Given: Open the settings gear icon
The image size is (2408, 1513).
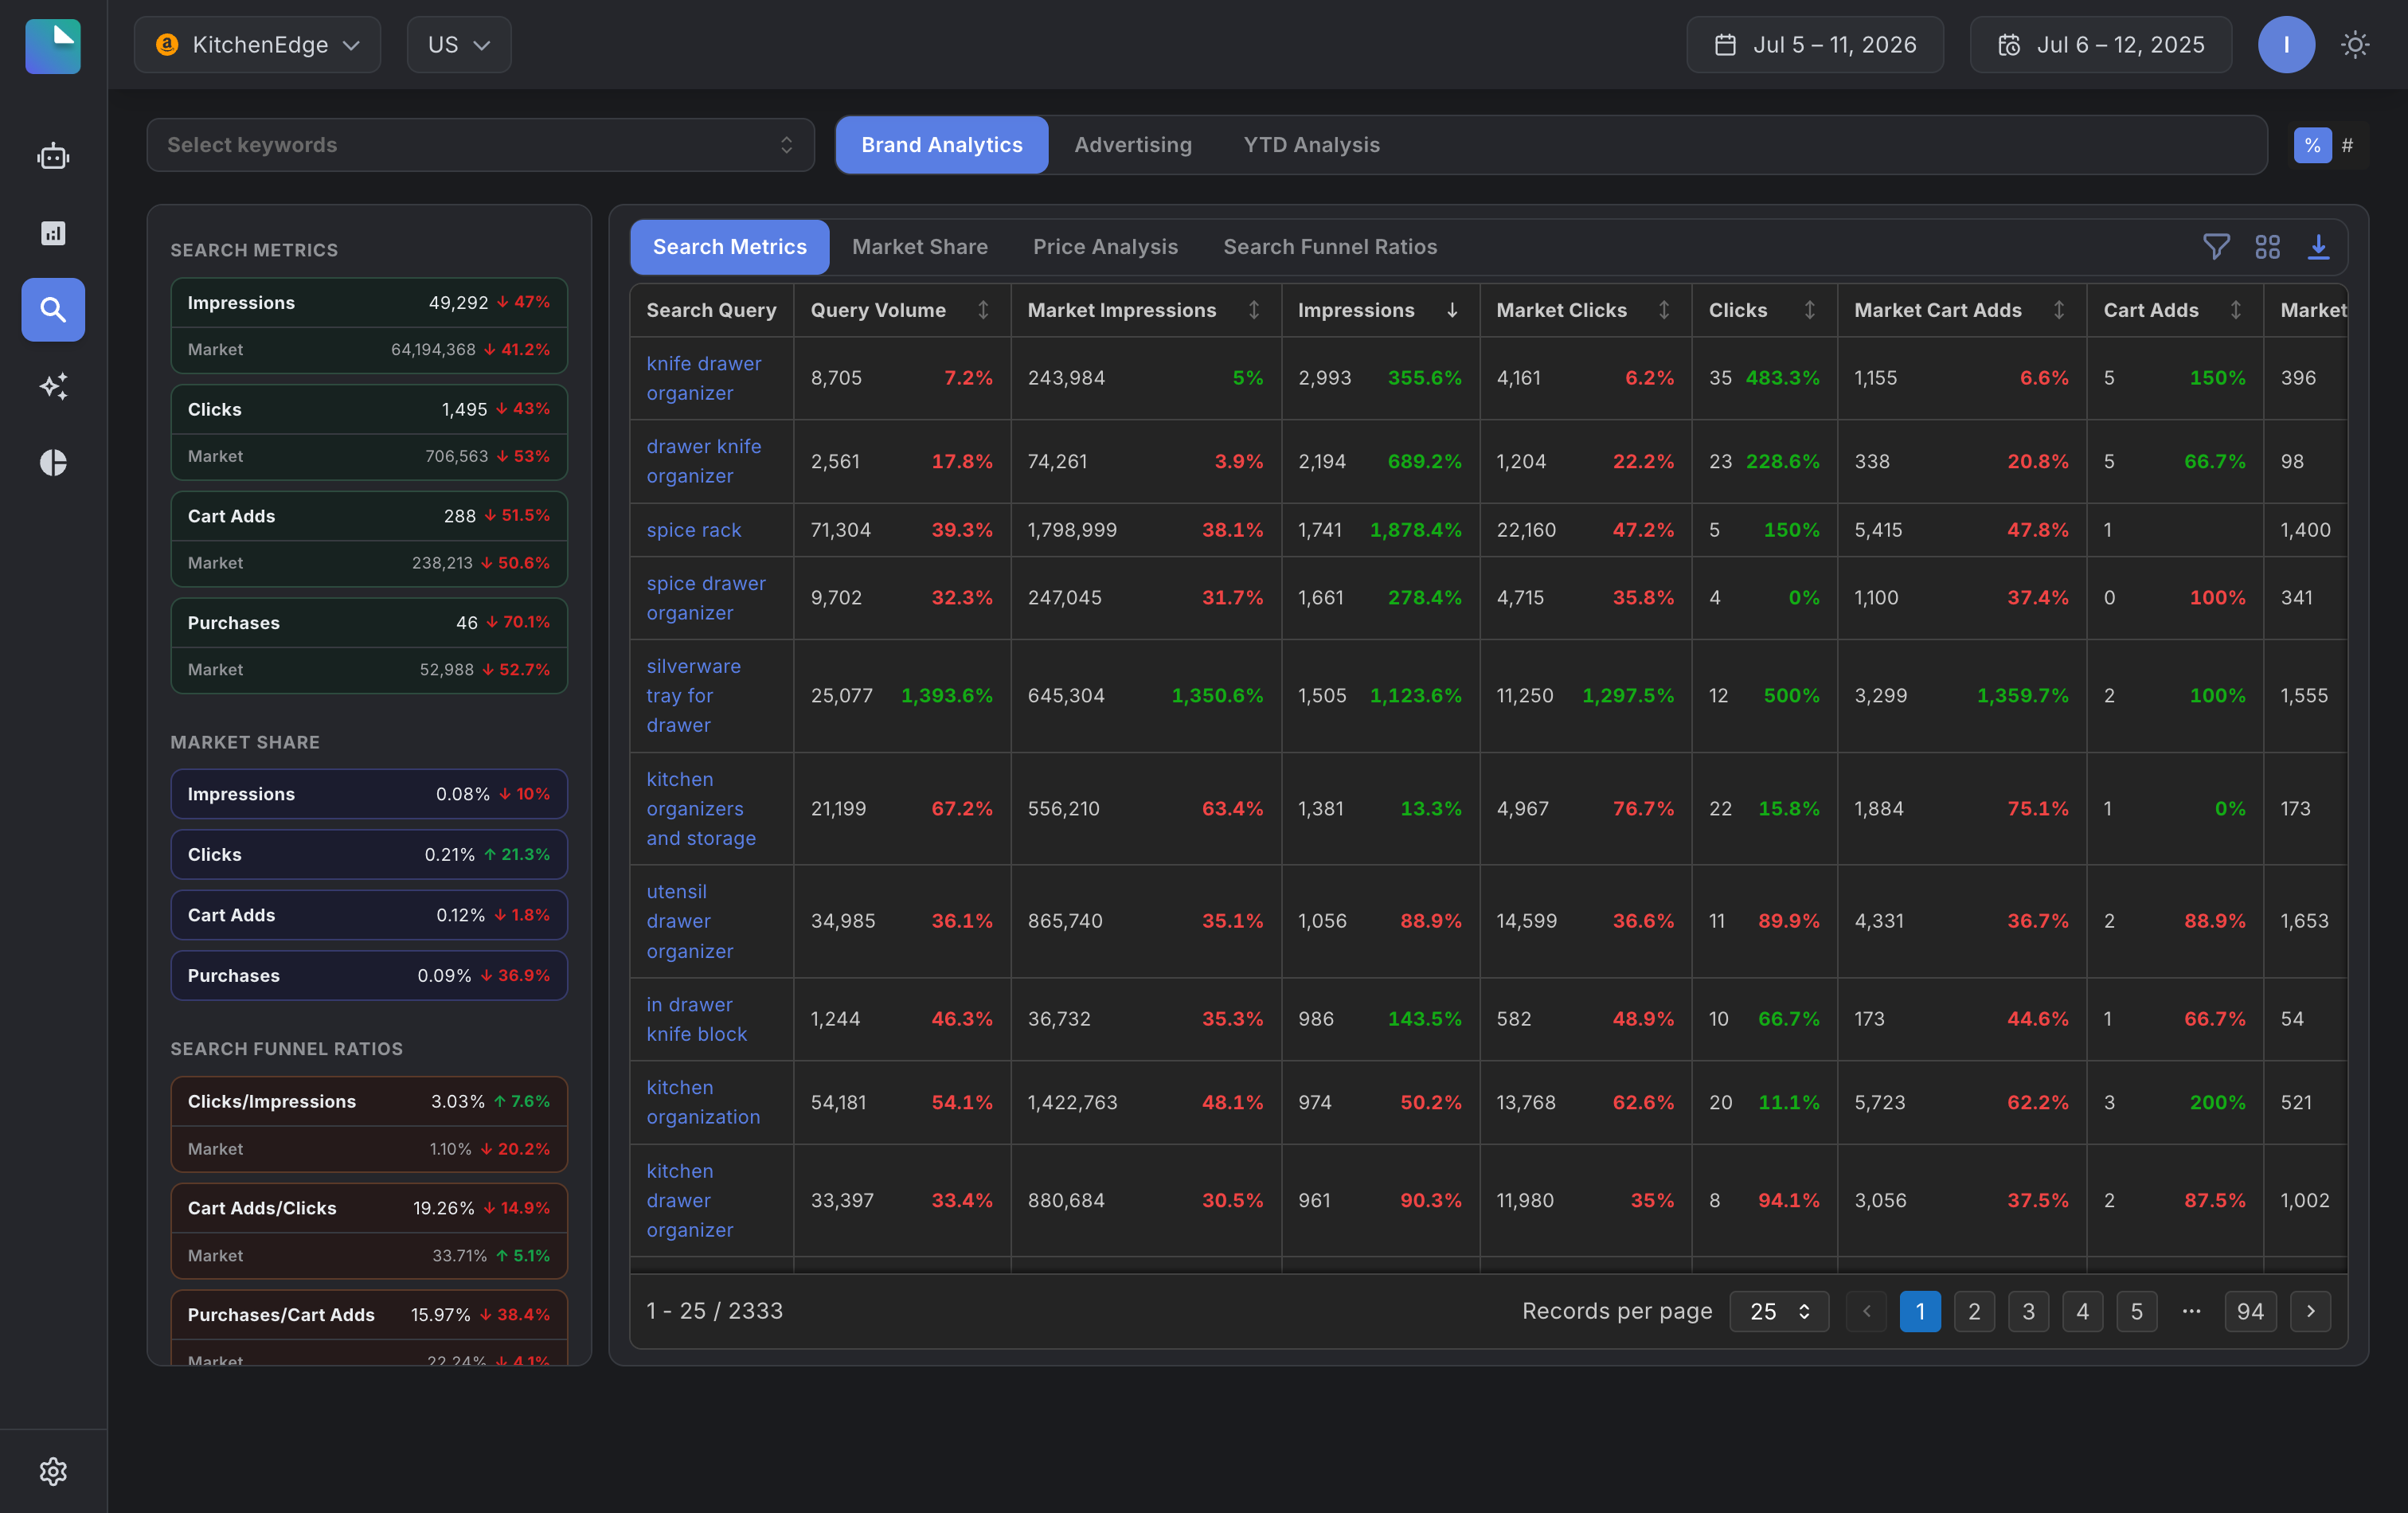Looking at the screenshot, I should click(53, 1471).
